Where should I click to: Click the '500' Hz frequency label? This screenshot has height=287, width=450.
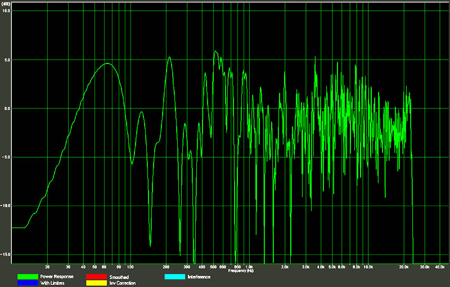point(213,267)
